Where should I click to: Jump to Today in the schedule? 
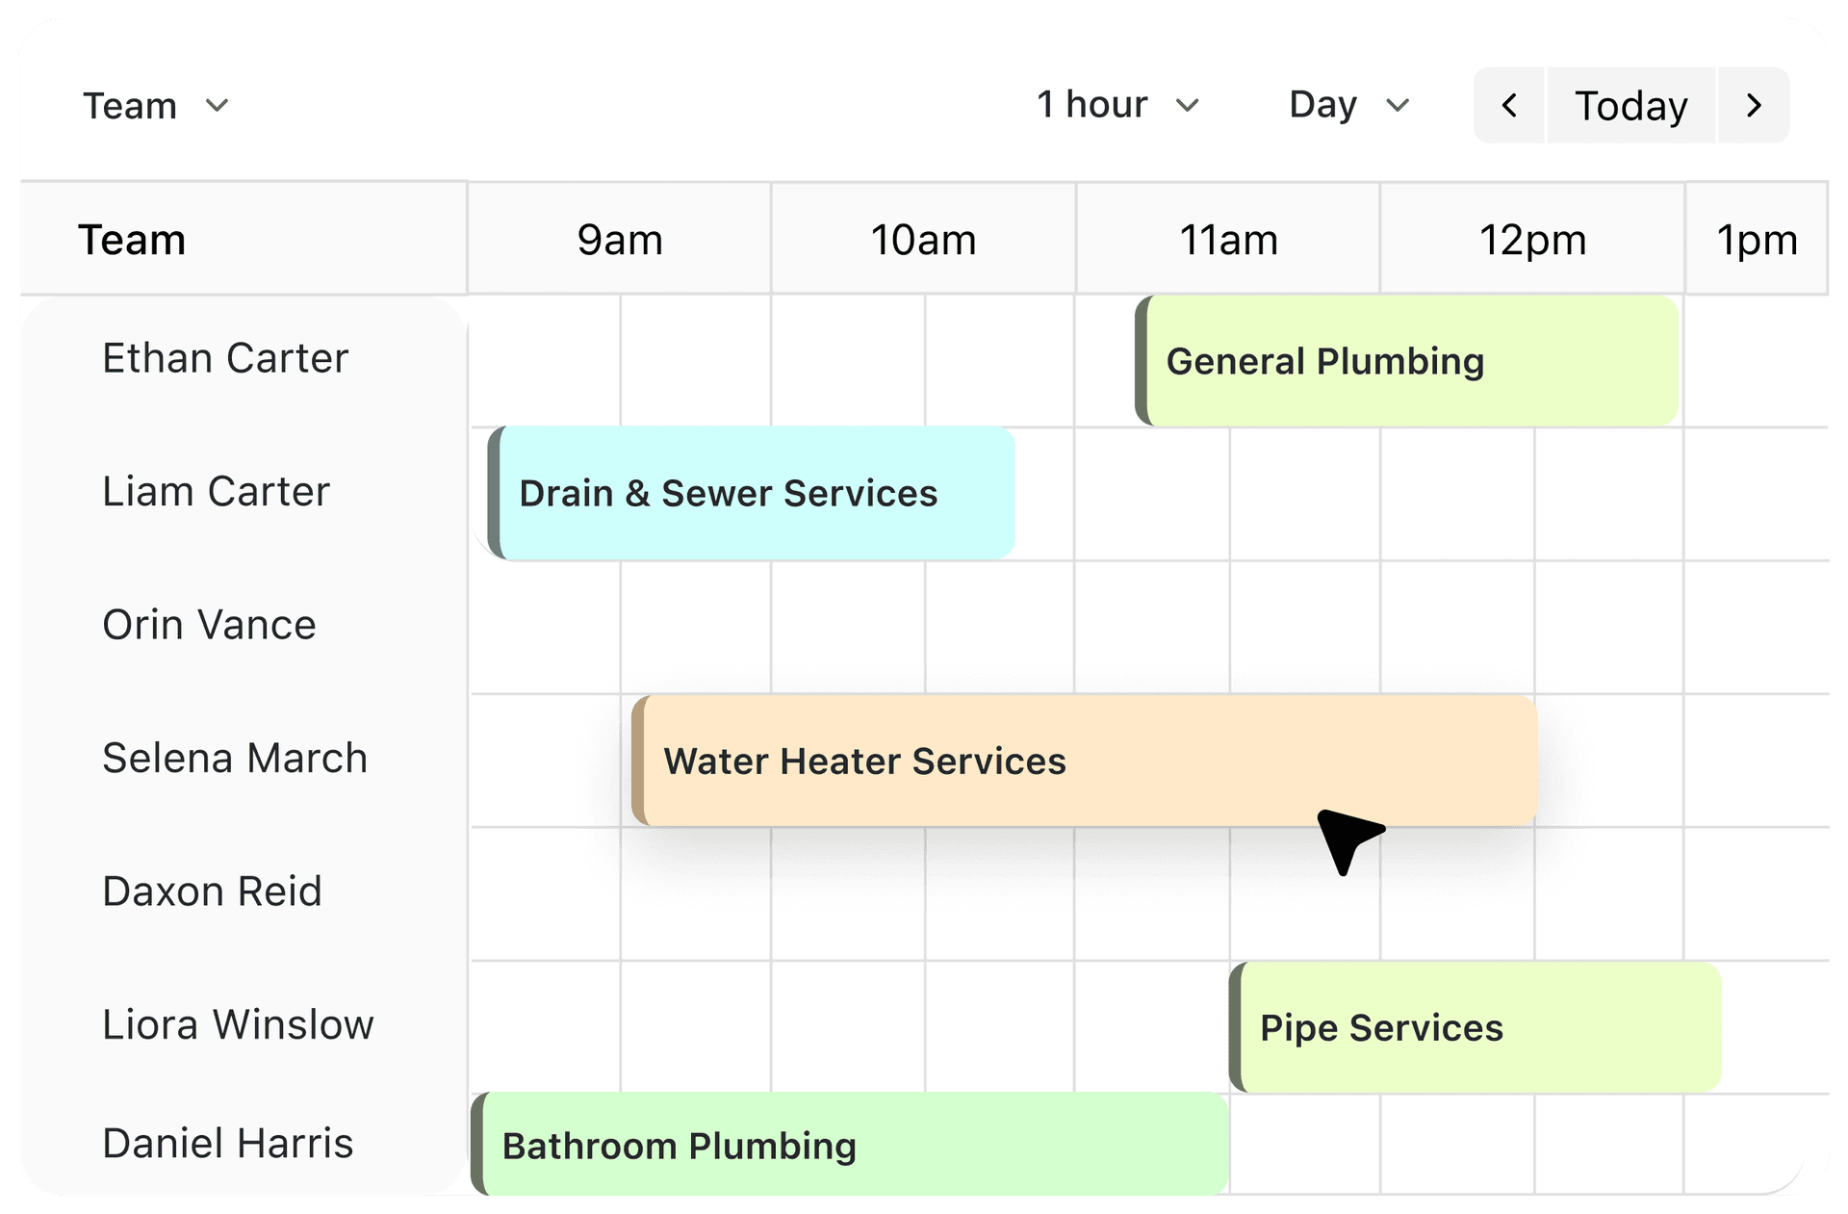1630,105
